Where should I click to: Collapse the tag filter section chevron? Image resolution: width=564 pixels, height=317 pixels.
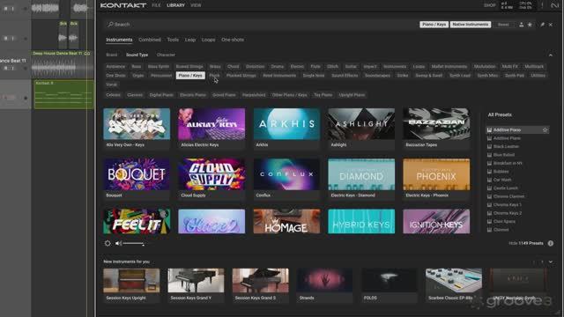pyautogui.click(x=551, y=55)
